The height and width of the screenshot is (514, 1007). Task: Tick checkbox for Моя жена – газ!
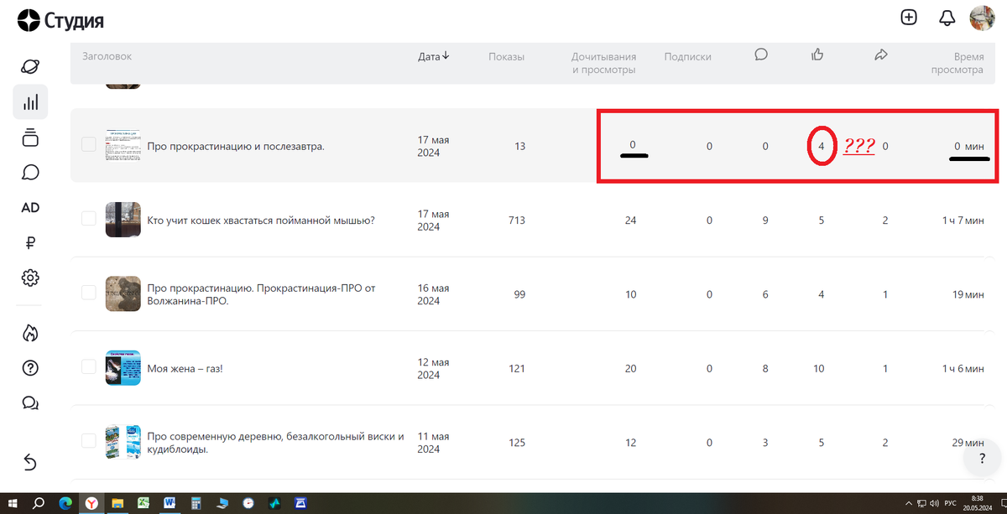click(88, 366)
